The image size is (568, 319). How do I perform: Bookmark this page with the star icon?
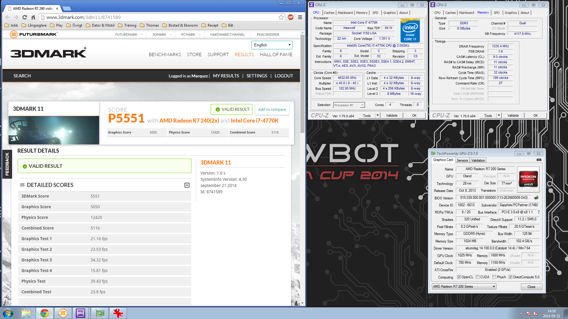point(281,17)
